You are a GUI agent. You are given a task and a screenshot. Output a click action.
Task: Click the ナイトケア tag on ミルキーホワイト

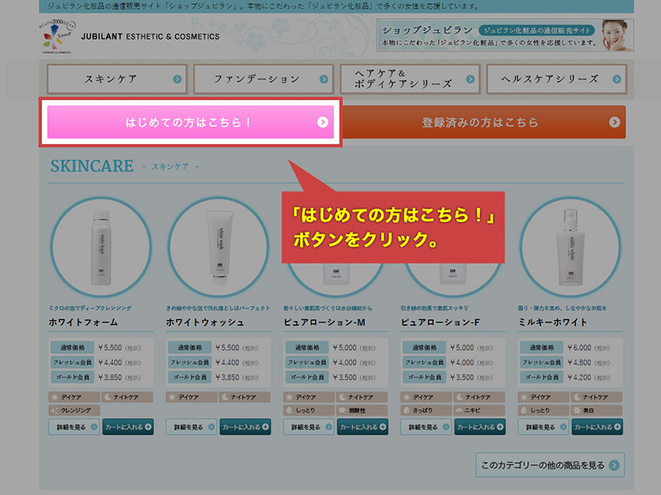[597, 397]
